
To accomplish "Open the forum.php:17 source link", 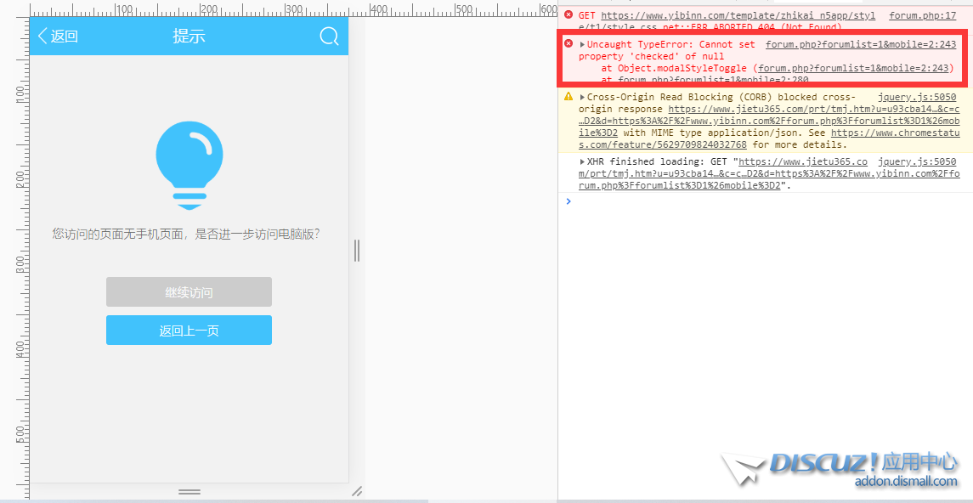I will (x=922, y=15).
